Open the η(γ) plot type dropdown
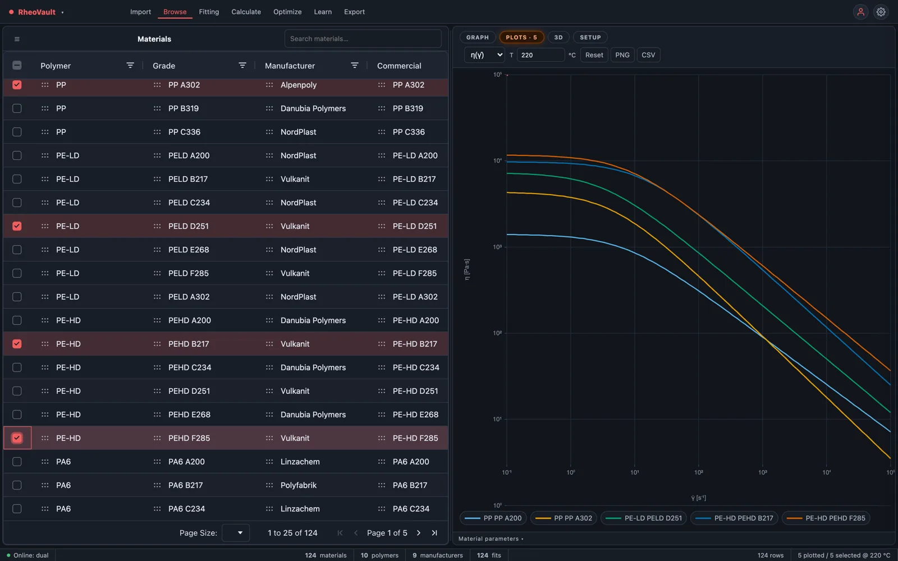898x561 pixels. 484,55
